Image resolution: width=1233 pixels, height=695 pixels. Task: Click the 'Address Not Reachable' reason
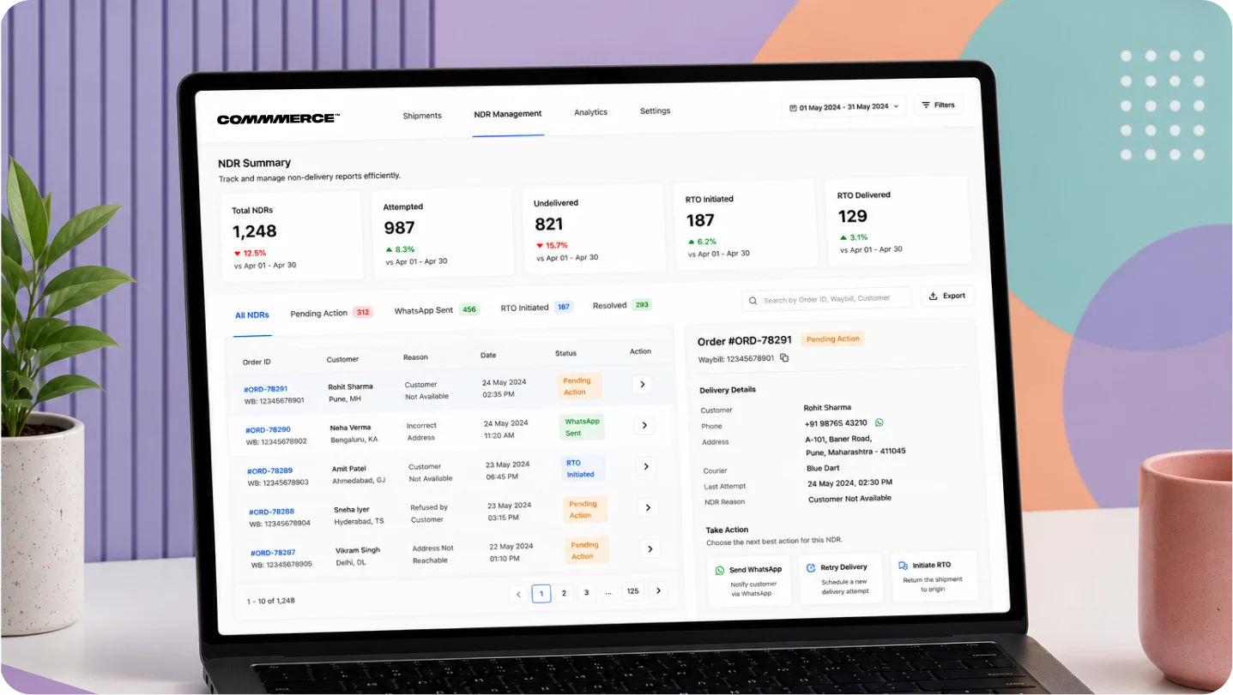tap(432, 554)
